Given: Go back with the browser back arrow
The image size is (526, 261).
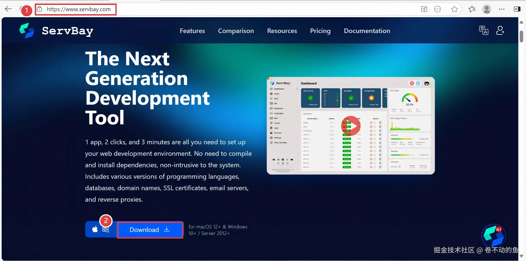Looking at the screenshot, I should [x=8, y=9].
